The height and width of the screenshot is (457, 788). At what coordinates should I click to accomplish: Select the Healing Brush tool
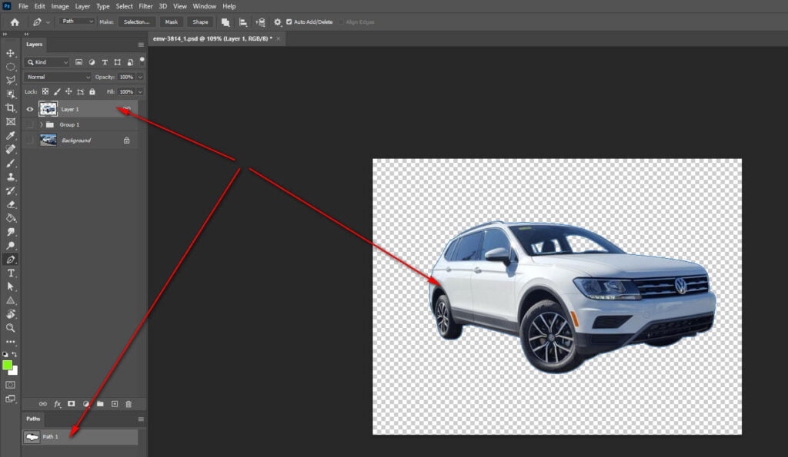pos(10,149)
